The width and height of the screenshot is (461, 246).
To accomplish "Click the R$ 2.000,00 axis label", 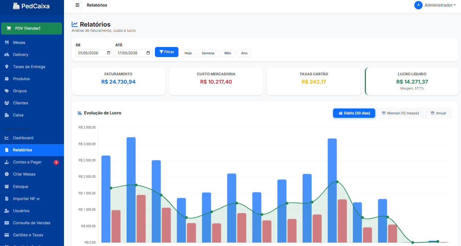I will tap(87, 177).
